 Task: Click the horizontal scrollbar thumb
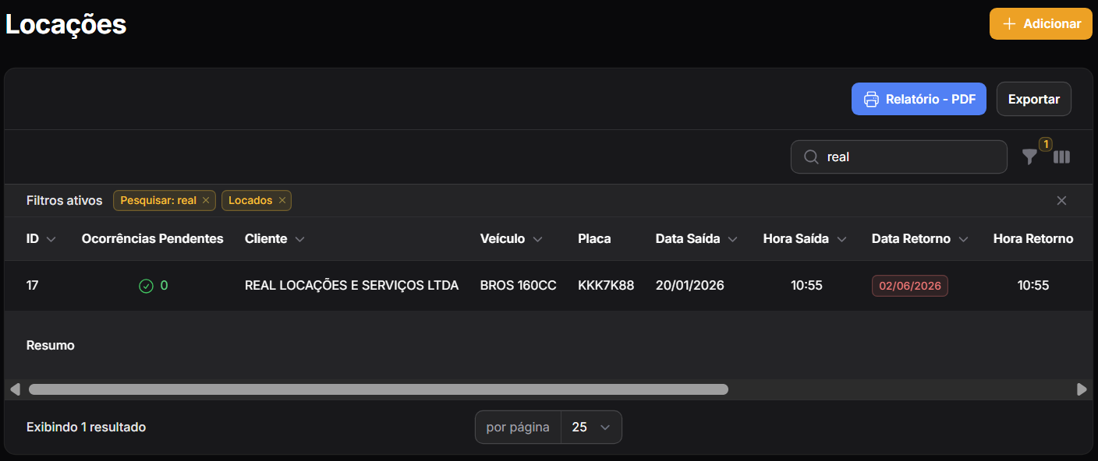point(378,389)
